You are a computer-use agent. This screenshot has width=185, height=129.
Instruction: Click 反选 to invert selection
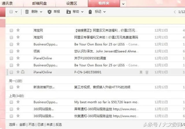coord(58,124)
